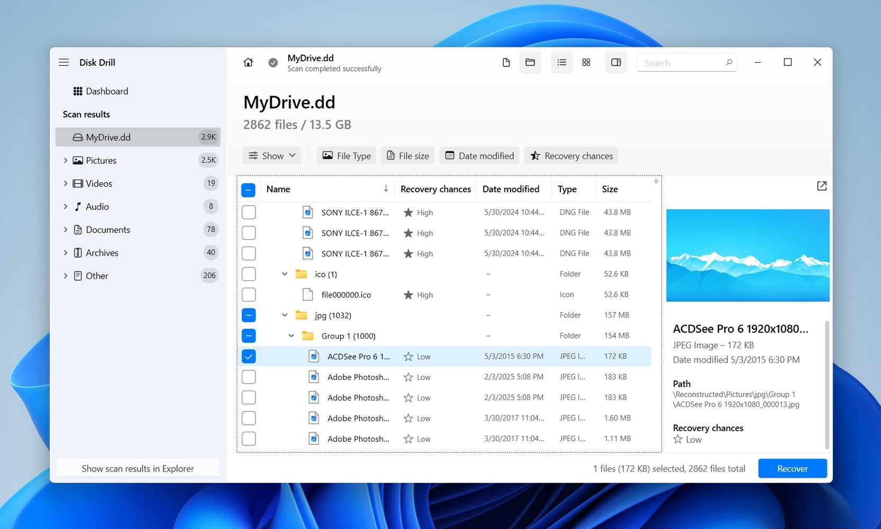Select the list view layout icon

561,62
